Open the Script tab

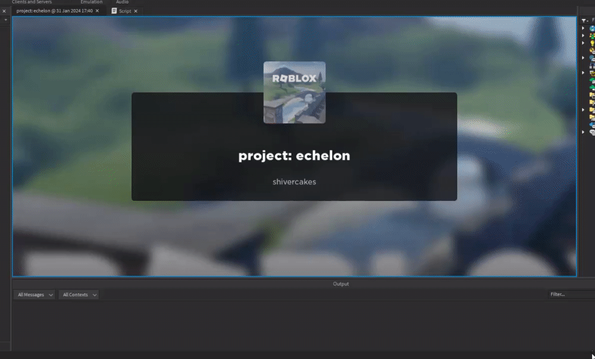pyautogui.click(x=125, y=11)
